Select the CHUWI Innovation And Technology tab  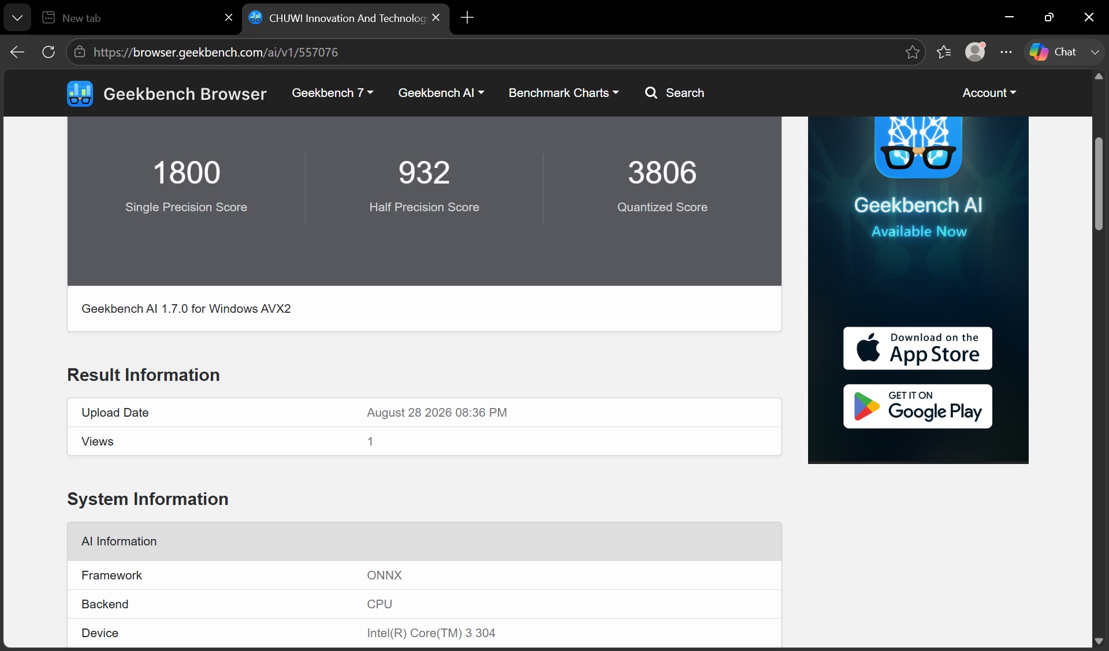345,18
